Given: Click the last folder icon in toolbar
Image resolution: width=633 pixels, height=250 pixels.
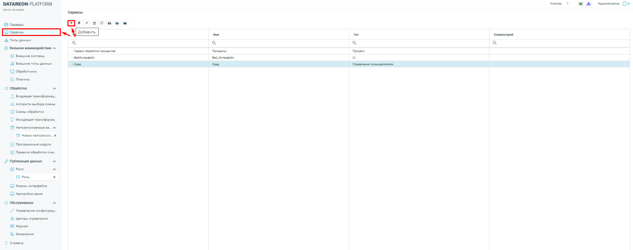Looking at the screenshot, I should [125, 23].
